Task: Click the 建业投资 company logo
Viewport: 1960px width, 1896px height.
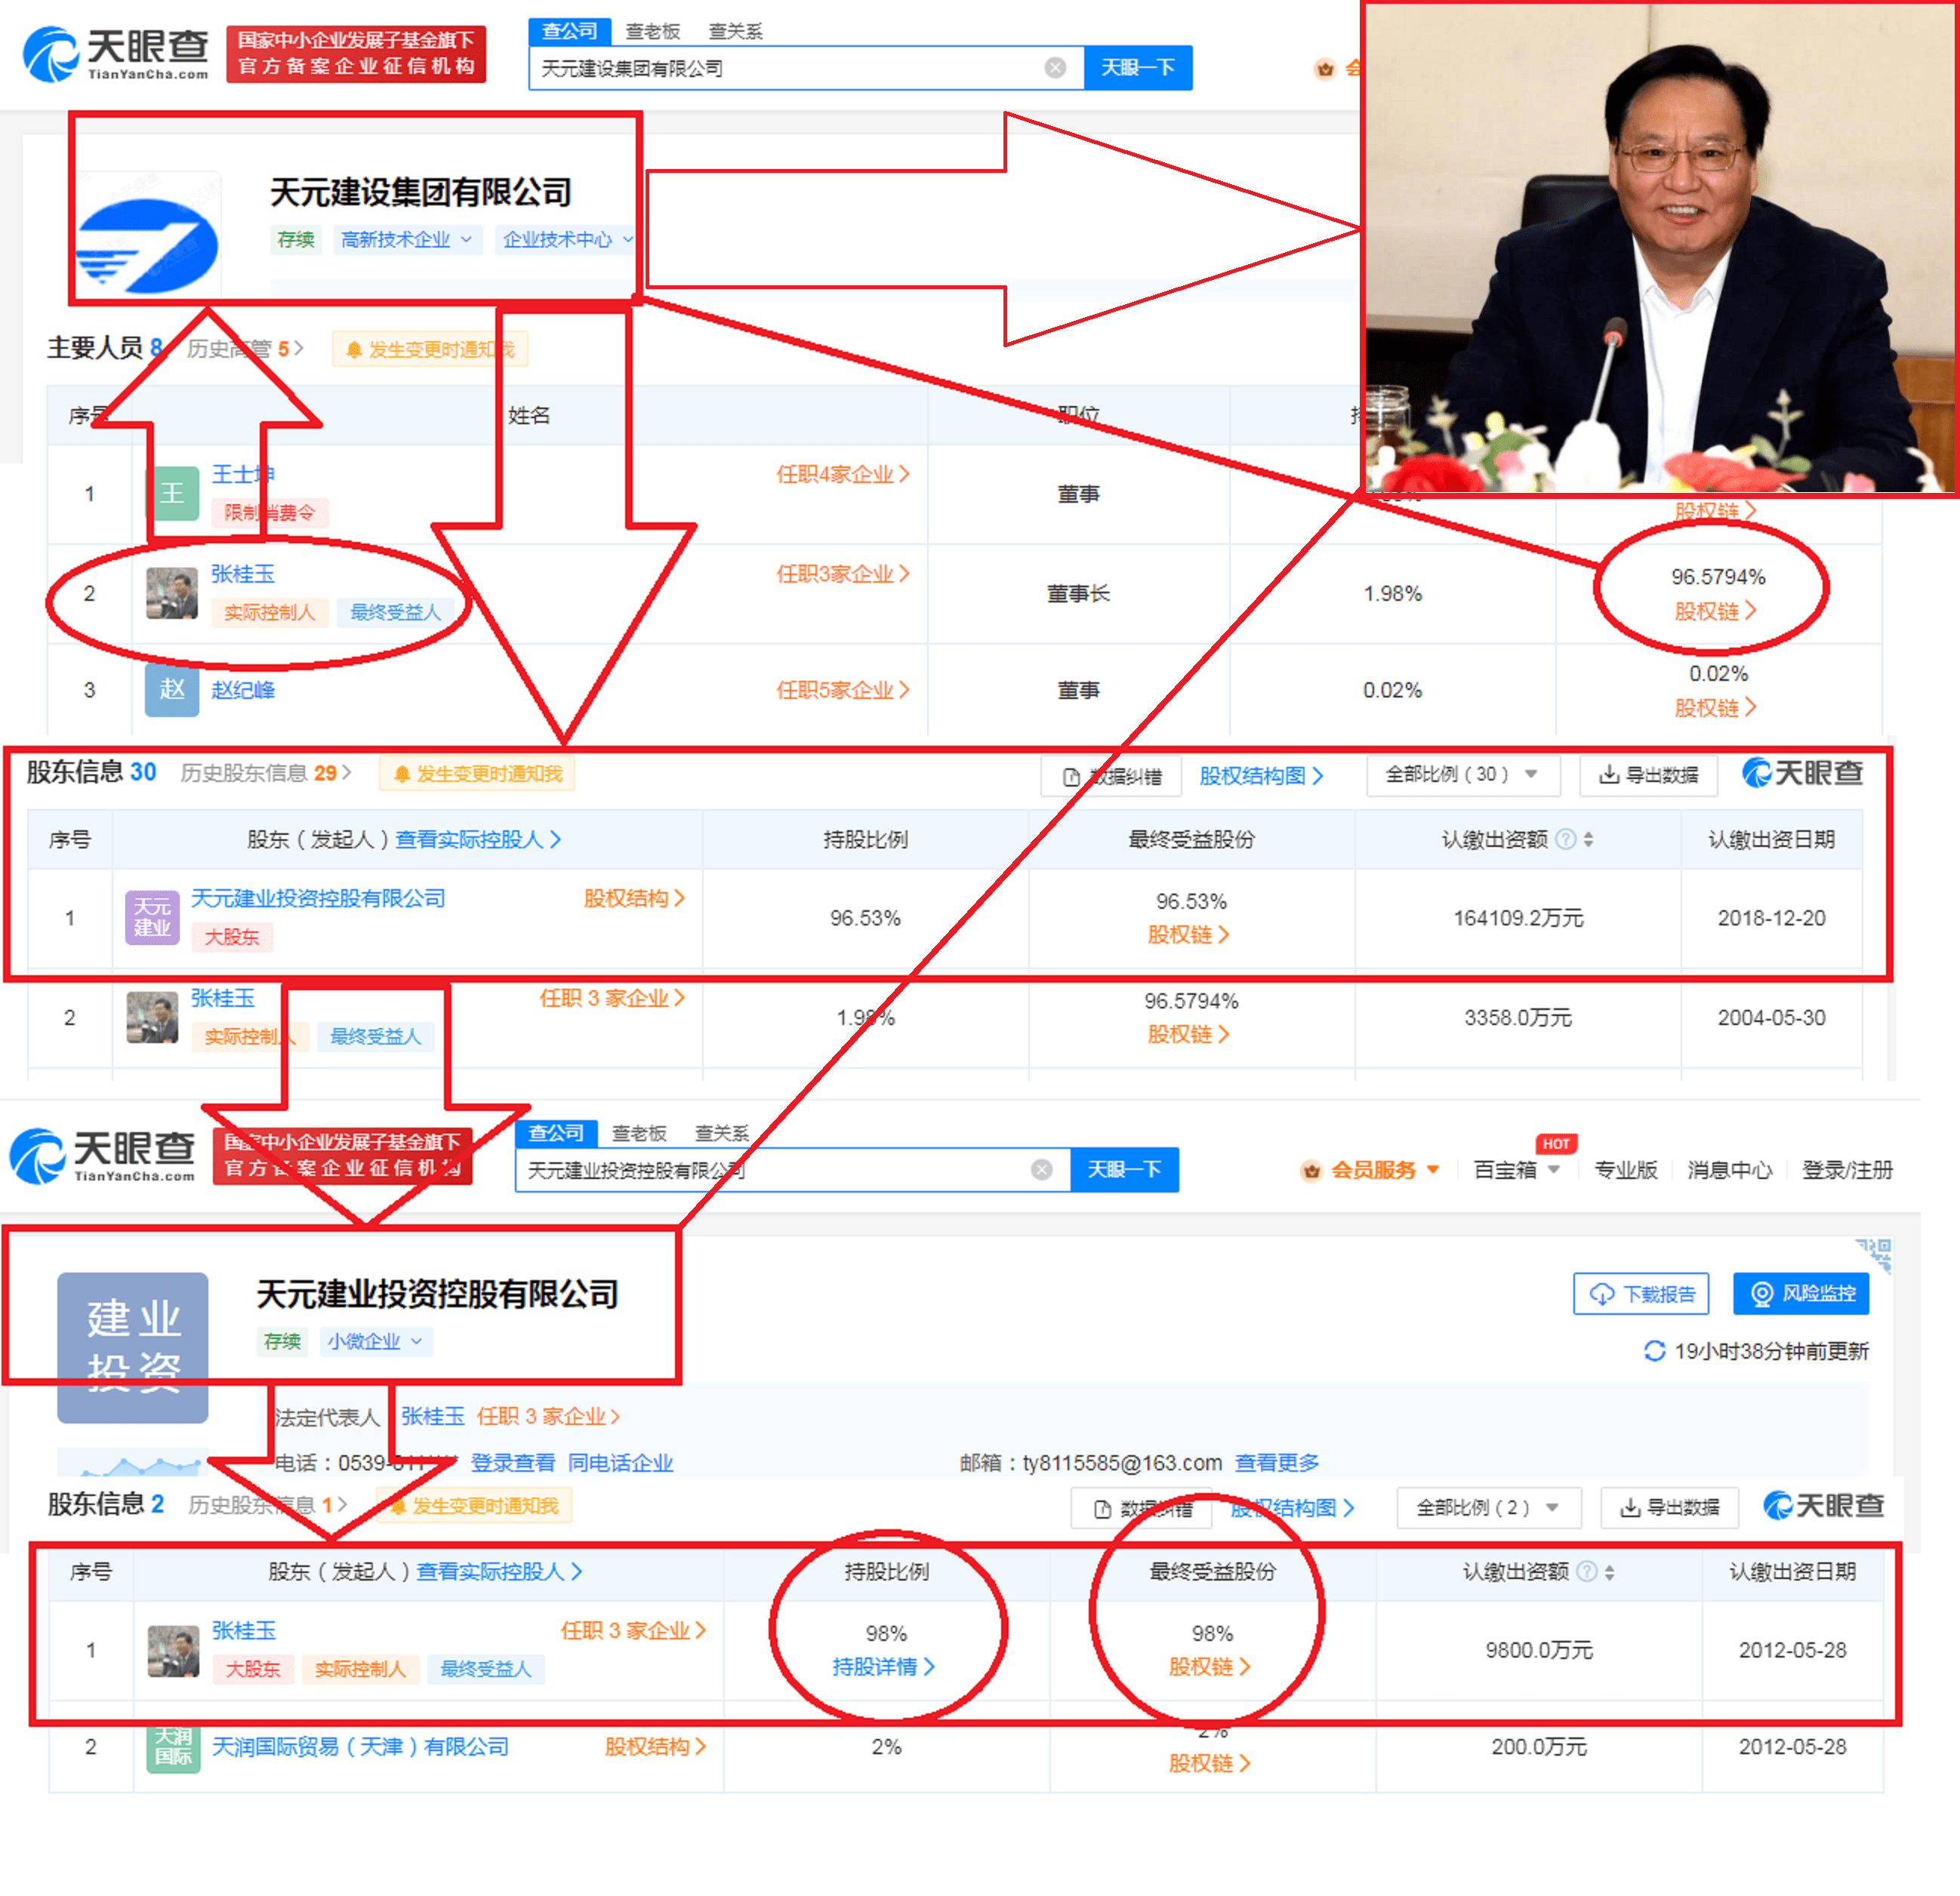Action: 132,1347
